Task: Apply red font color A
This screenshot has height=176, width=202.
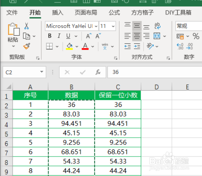Action: (85, 46)
